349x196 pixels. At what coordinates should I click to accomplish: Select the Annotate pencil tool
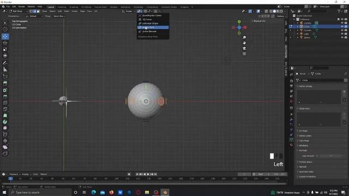tap(5, 63)
